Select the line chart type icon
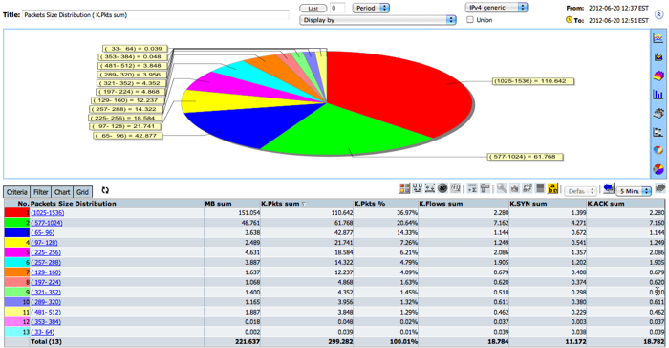The image size is (669, 348). [x=658, y=38]
